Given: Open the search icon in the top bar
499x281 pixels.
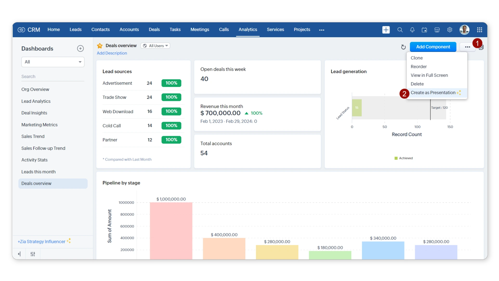Looking at the screenshot, I should [x=400, y=30].
